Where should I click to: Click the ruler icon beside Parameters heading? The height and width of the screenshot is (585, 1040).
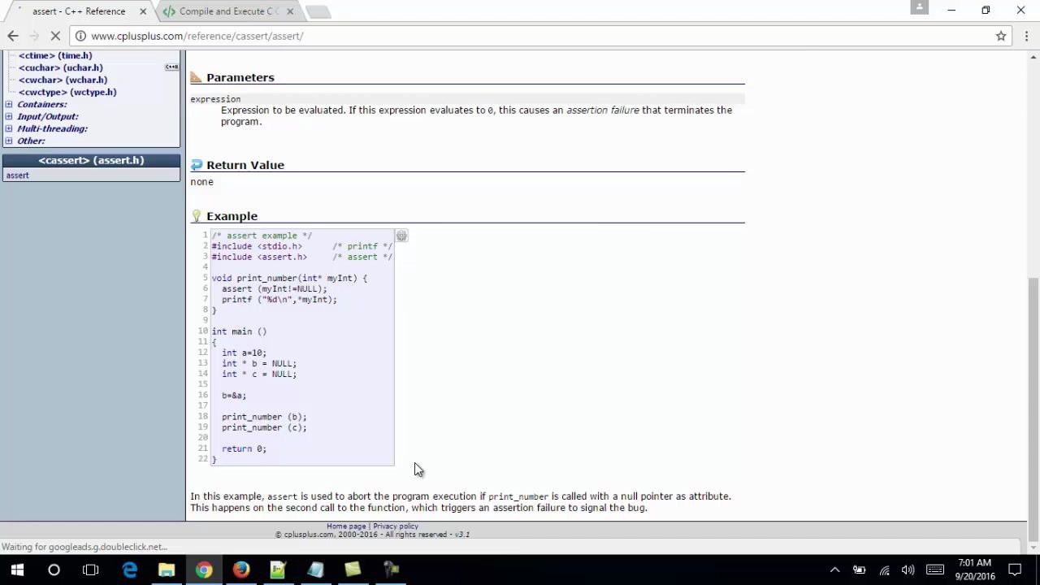pos(194,76)
